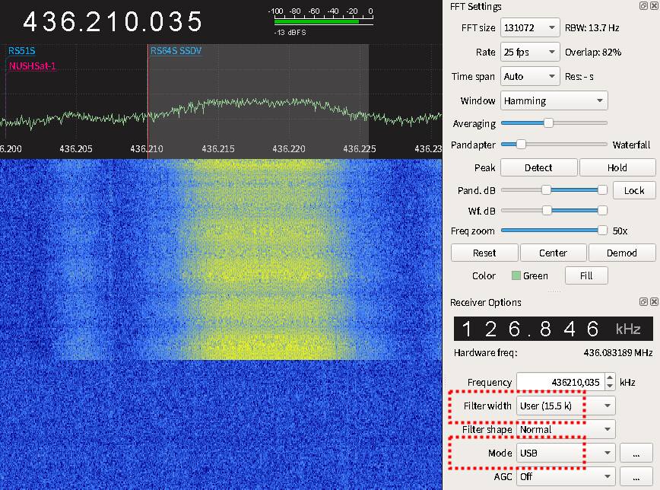Click the Green FFT color swatch

[x=516, y=275]
